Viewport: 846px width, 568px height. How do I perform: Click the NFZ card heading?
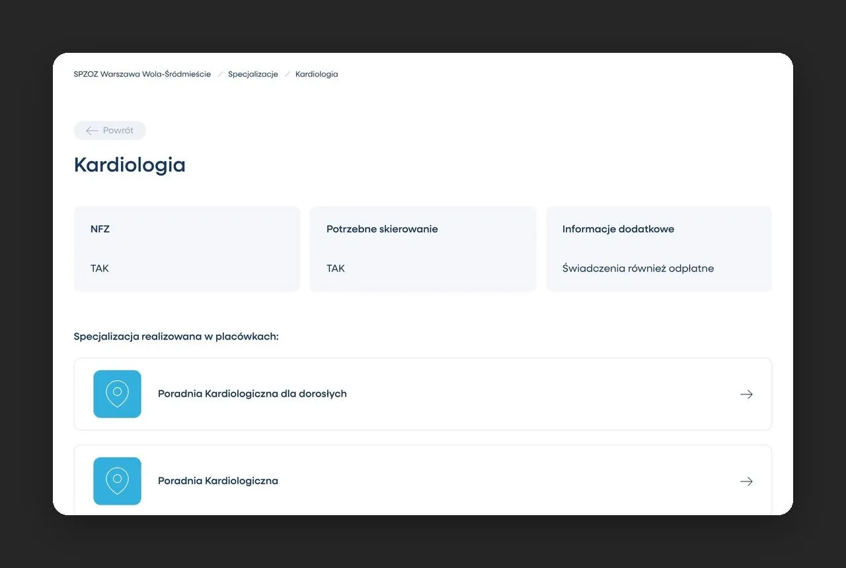(100, 229)
